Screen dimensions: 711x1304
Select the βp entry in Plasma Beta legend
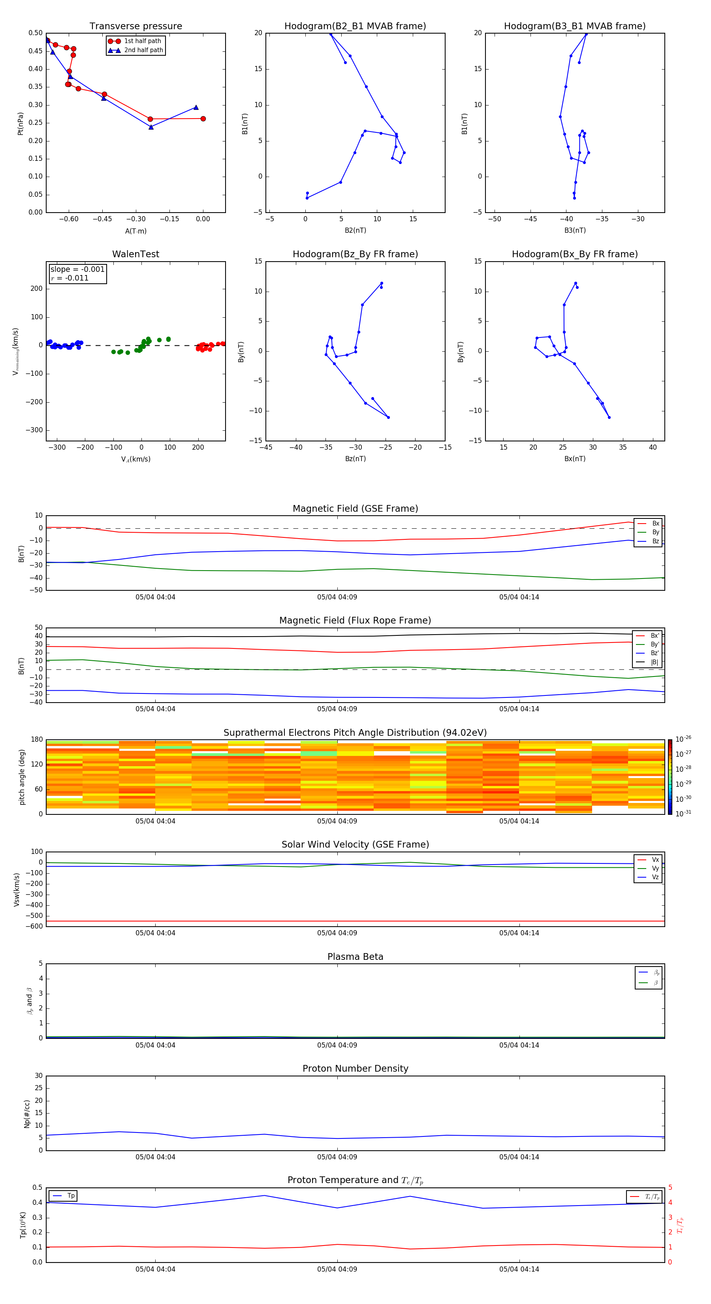[649, 972]
